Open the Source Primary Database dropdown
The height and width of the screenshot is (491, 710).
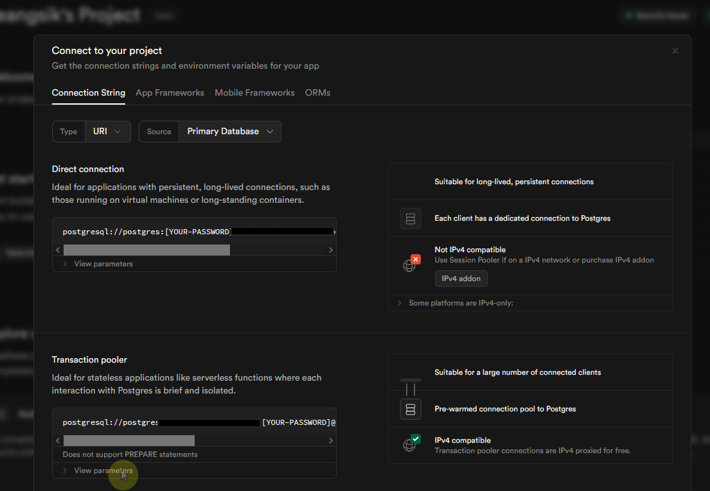[x=230, y=132]
